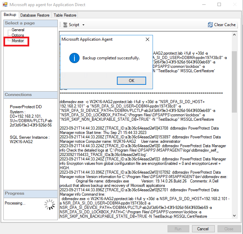Click the Progress section header
243x234 pixels.
(x=31, y=194)
